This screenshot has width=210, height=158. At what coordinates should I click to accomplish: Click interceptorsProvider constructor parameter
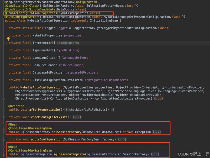(x=186, y=87)
